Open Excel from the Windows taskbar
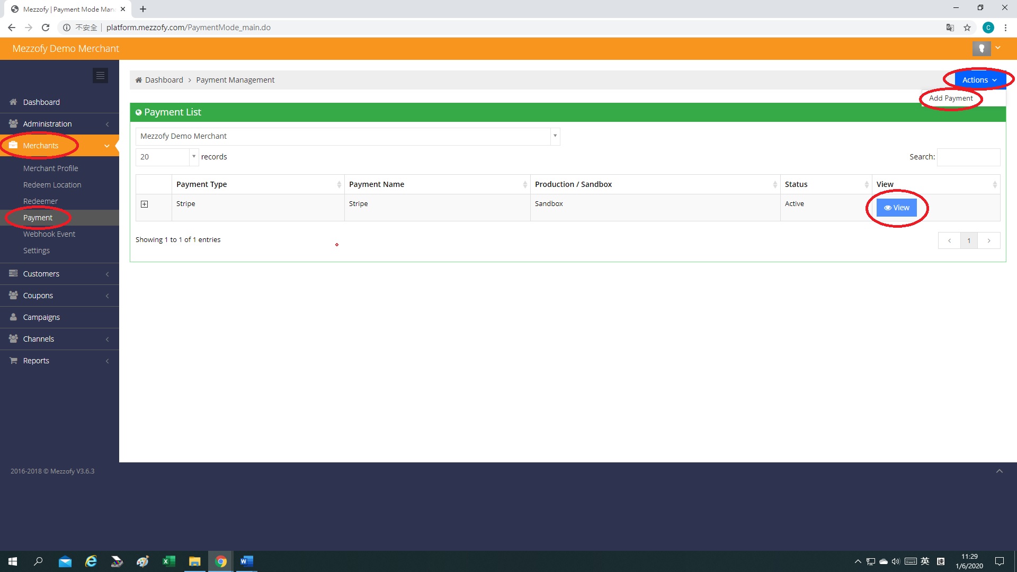1017x572 pixels. [169, 561]
